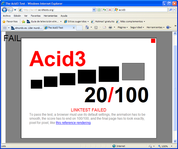The image size is (178, 149).
Task: Expand the address bar URL dropdown
Action: (x=94, y=10)
